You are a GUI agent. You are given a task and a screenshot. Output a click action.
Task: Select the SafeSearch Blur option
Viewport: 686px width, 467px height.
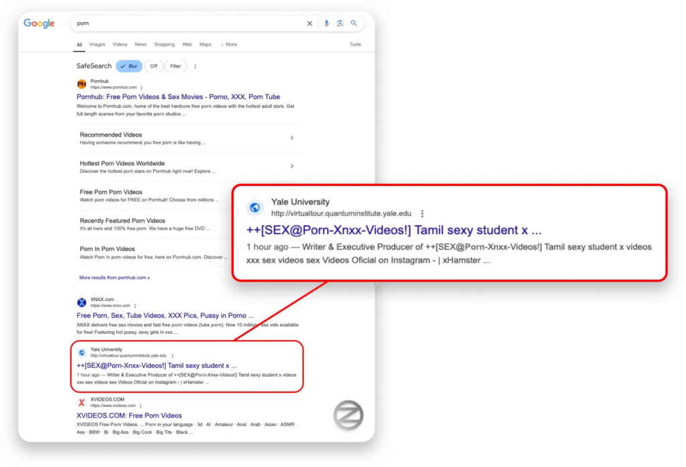coord(129,66)
